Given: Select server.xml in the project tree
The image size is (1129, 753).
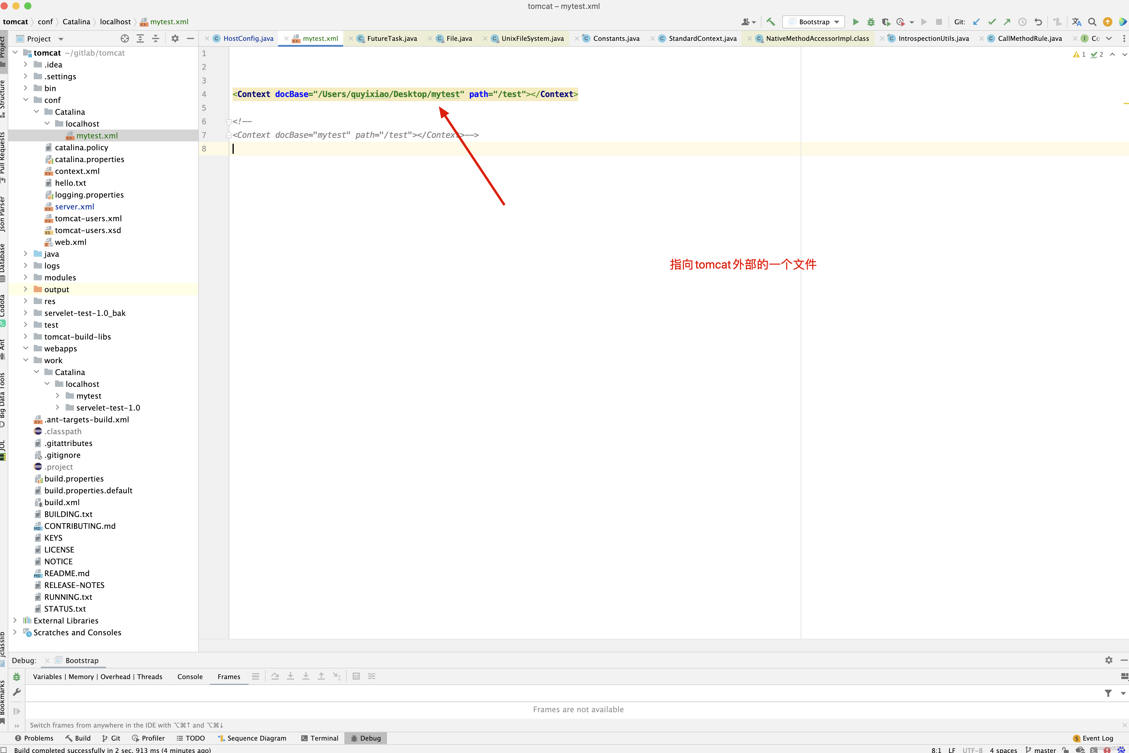Looking at the screenshot, I should point(75,206).
